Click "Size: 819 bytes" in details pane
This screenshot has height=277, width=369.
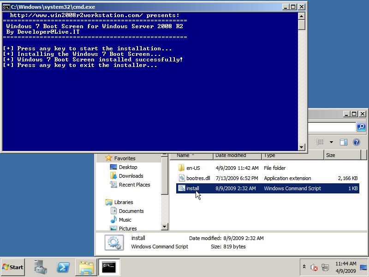coord(228,247)
